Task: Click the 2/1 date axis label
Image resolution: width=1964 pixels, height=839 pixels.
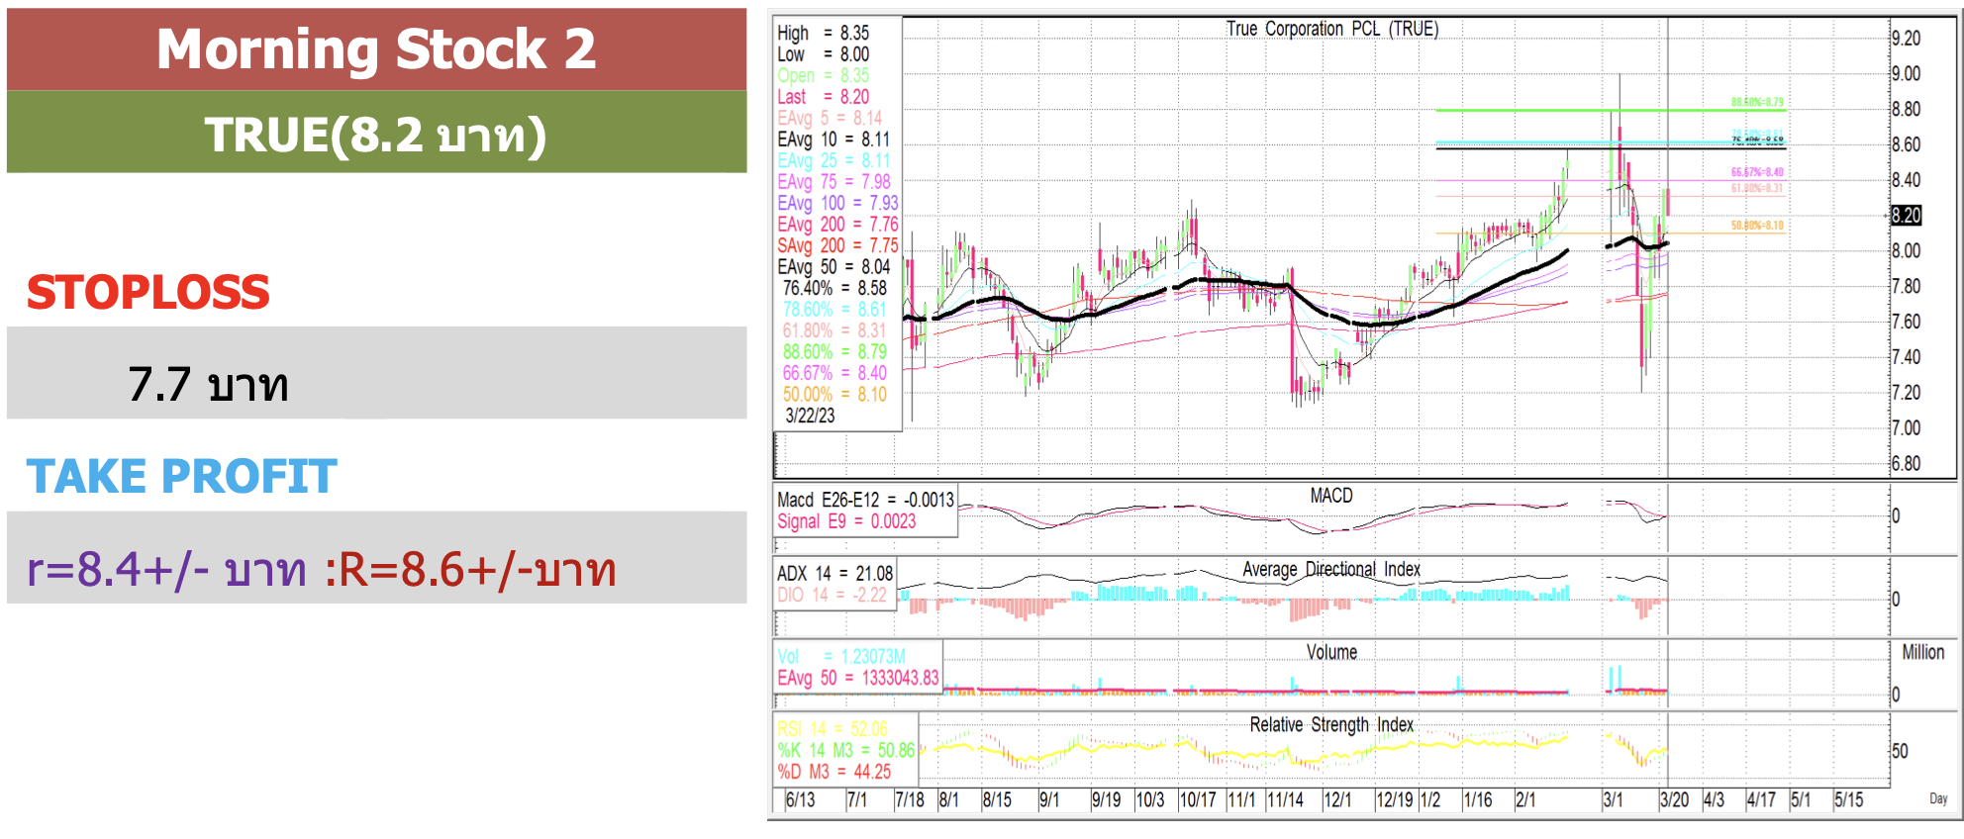Action: point(1525,799)
